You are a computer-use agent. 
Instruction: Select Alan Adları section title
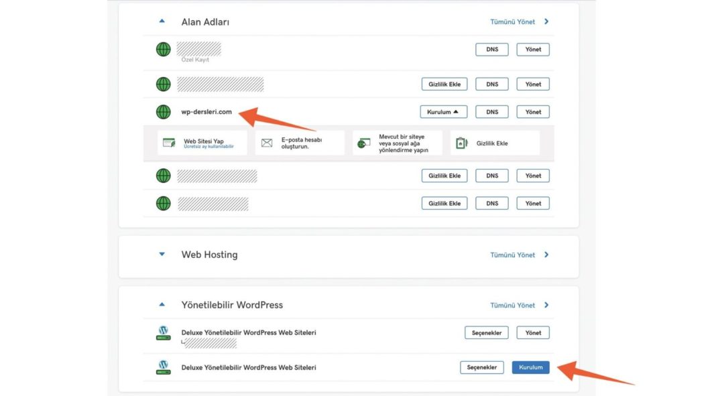click(x=205, y=22)
